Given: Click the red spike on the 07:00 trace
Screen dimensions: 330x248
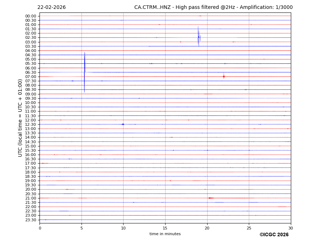Looking at the screenshot, I should coord(224,76).
